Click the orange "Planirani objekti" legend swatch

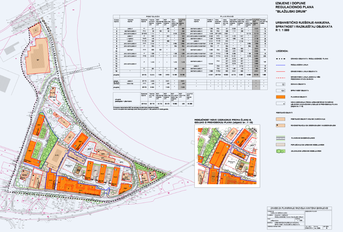[x=280, y=97]
